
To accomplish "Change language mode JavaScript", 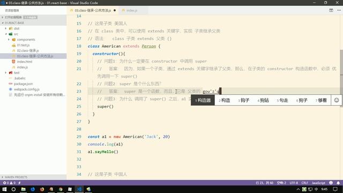I will point(318,183).
